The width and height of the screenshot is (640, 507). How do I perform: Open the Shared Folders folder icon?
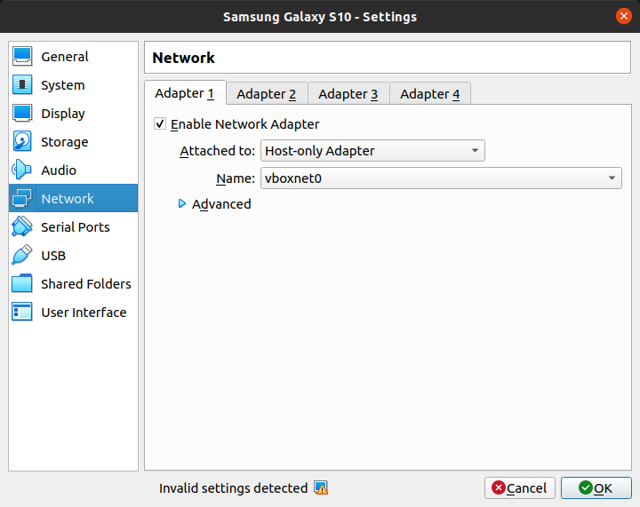coord(22,283)
